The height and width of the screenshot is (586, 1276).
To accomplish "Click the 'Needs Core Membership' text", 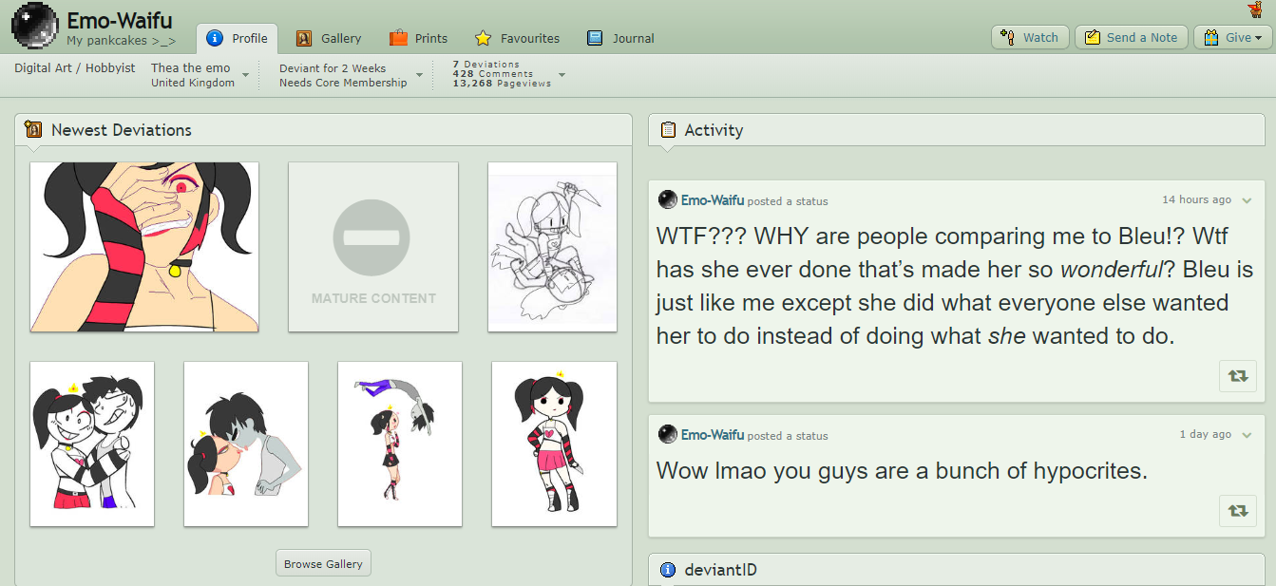I will [343, 83].
